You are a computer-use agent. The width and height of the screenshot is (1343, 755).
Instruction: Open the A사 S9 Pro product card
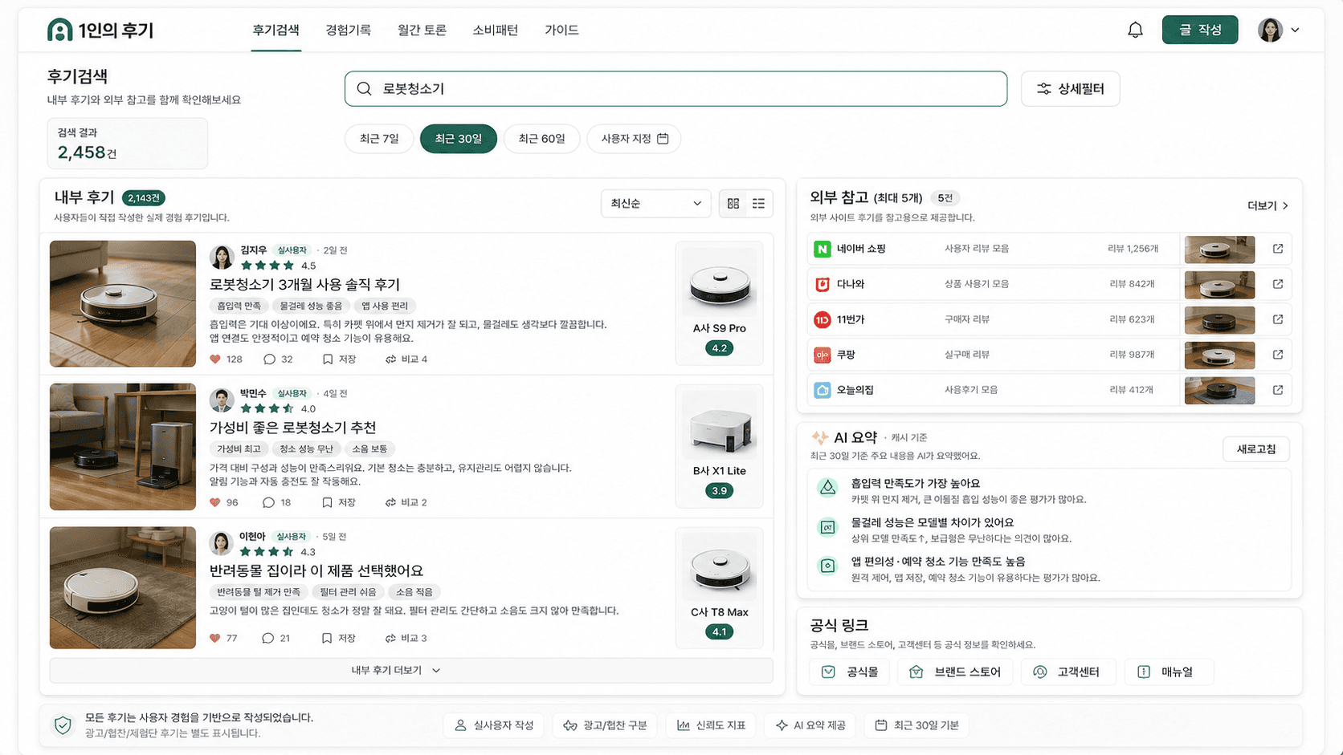tap(719, 303)
